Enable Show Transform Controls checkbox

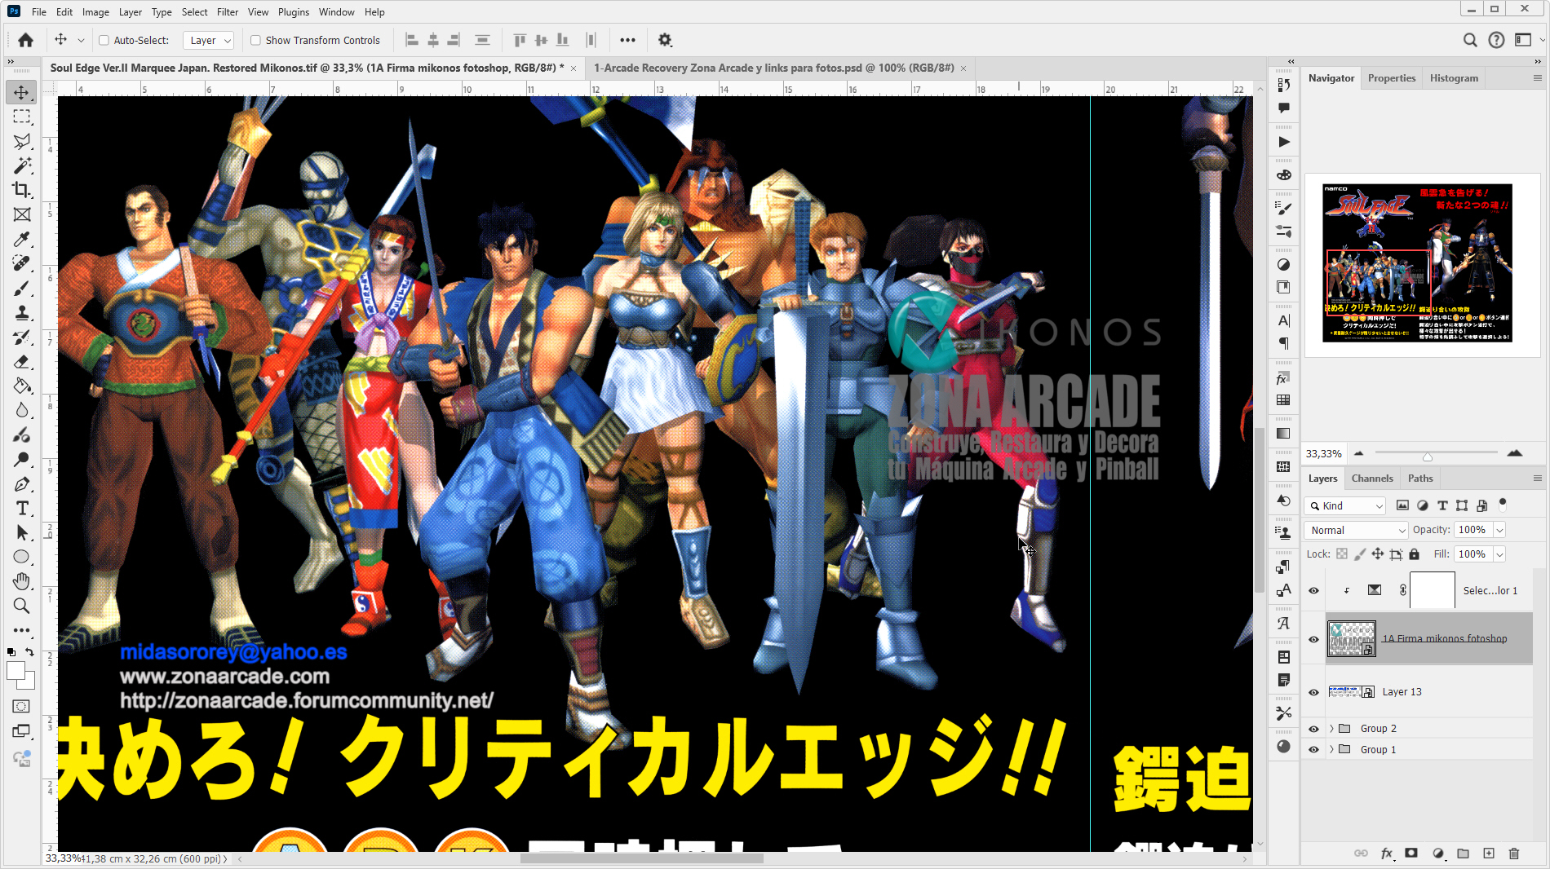coord(255,40)
